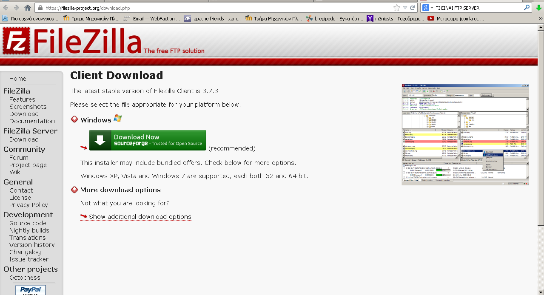
Task: Open the 'Email — WebFaction' bookmark
Action: 152,18
